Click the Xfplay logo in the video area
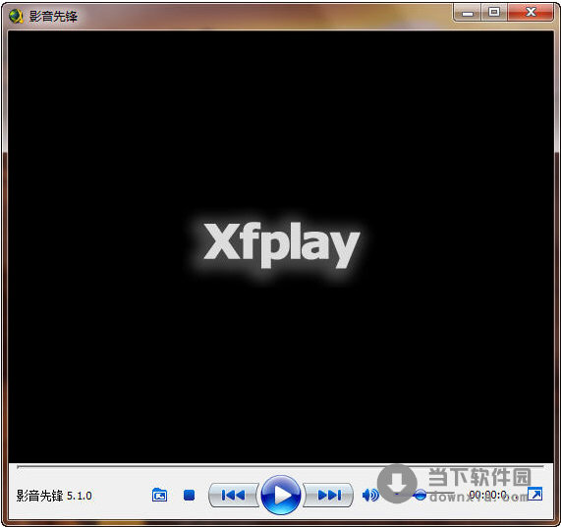The height and width of the screenshot is (527, 561). pos(282,245)
